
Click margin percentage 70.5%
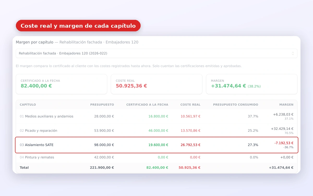click(x=289, y=133)
